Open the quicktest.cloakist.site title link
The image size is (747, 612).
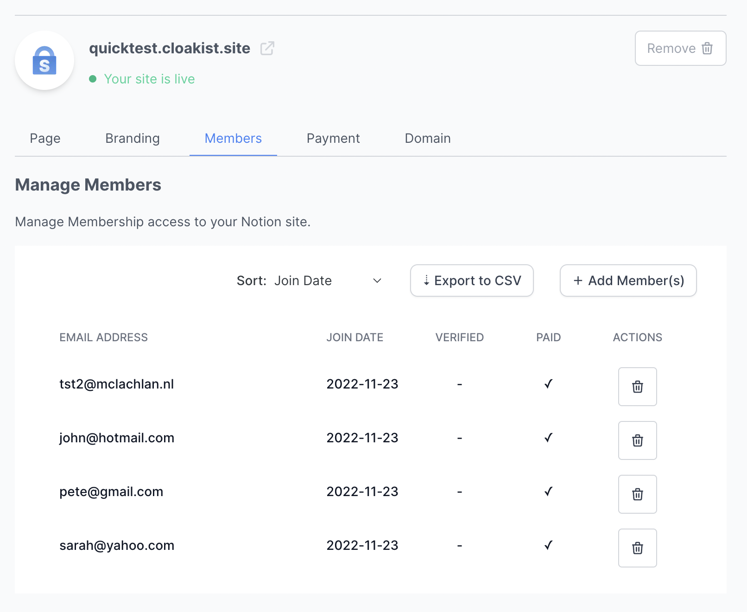pyautogui.click(x=170, y=48)
